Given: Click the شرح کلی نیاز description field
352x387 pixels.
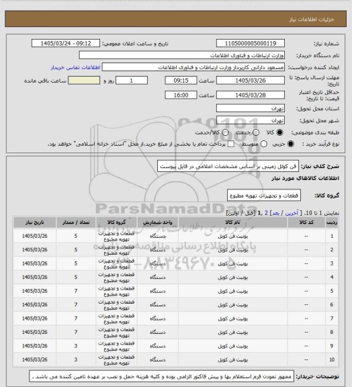Looking at the screenshot, I should (x=228, y=166).
